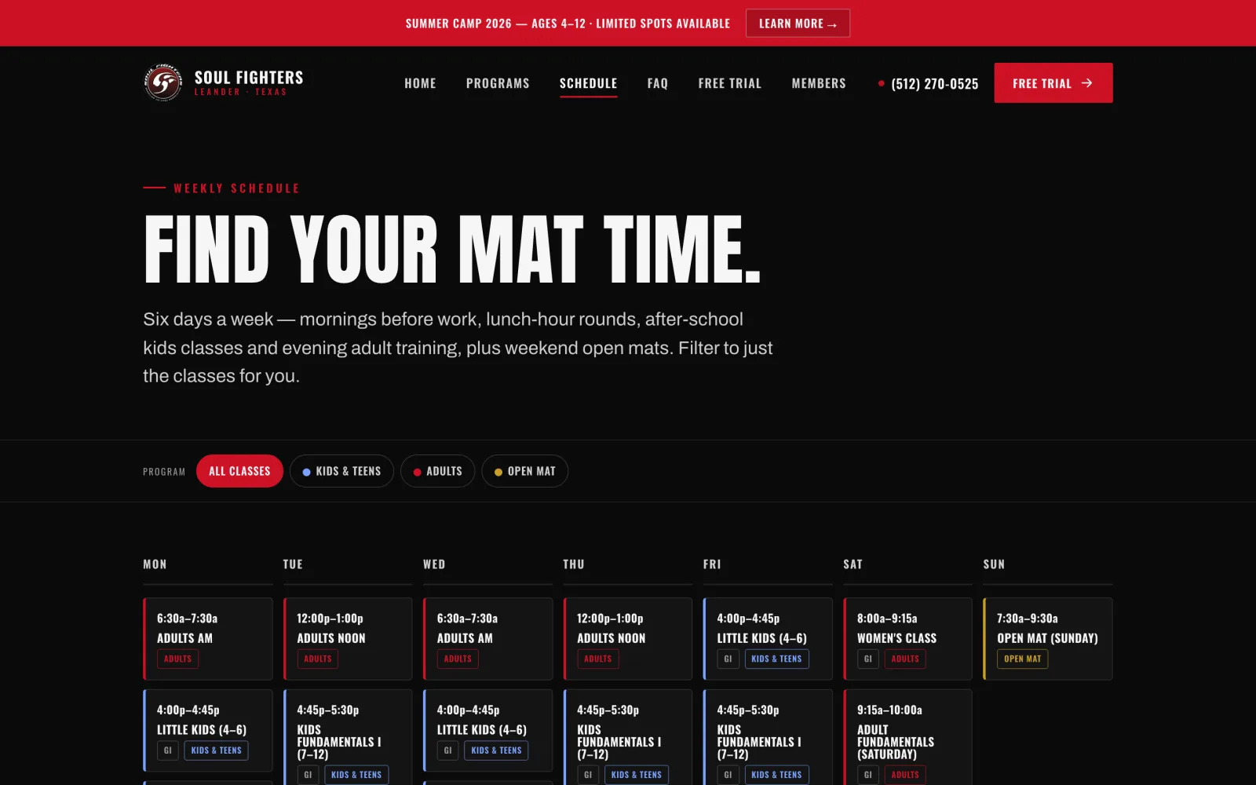Click the Soul Fighters Leander Texas wordmark

click(x=249, y=82)
